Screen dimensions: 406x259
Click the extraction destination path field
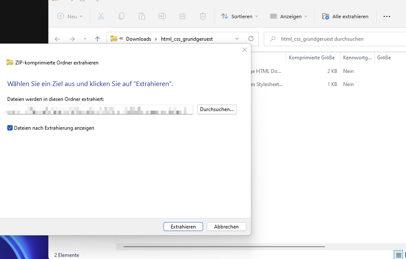(100, 109)
